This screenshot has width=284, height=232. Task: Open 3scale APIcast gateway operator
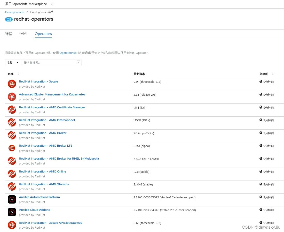51,223
